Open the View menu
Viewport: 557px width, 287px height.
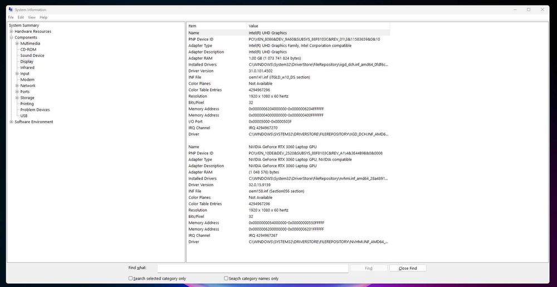tap(32, 17)
